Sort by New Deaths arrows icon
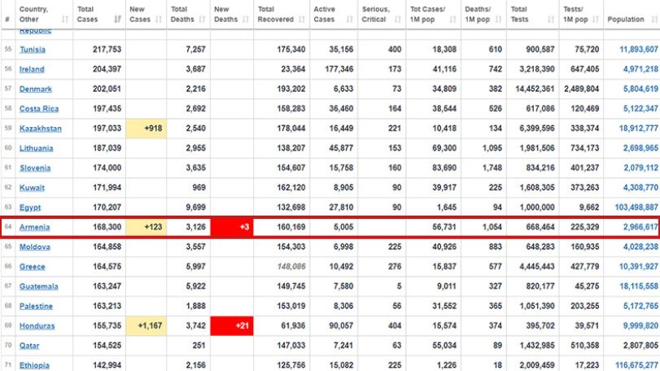This screenshot has width=660, height=371. (246, 20)
